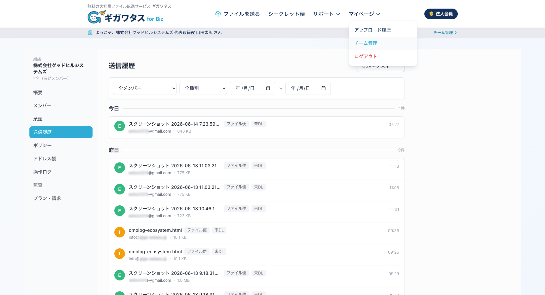Click the start date input field
Screen dimensions: 545x295
[253, 88]
